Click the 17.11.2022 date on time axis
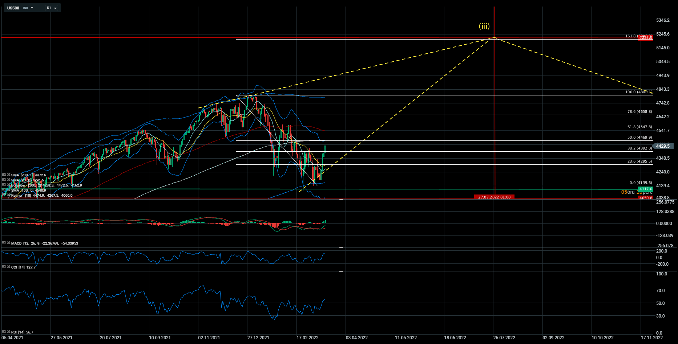Screen dimensions: 678x344 [x=652, y=337]
